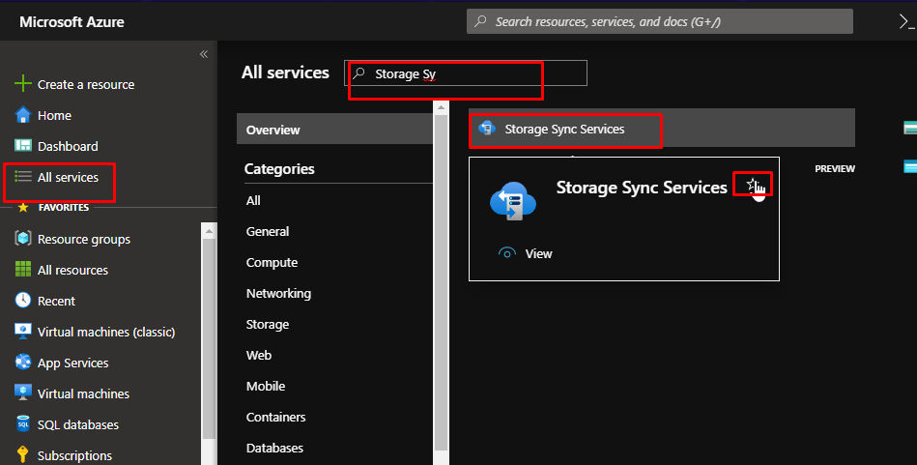The height and width of the screenshot is (465, 917).
Task: Select the Databases category
Action: point(274,448)
